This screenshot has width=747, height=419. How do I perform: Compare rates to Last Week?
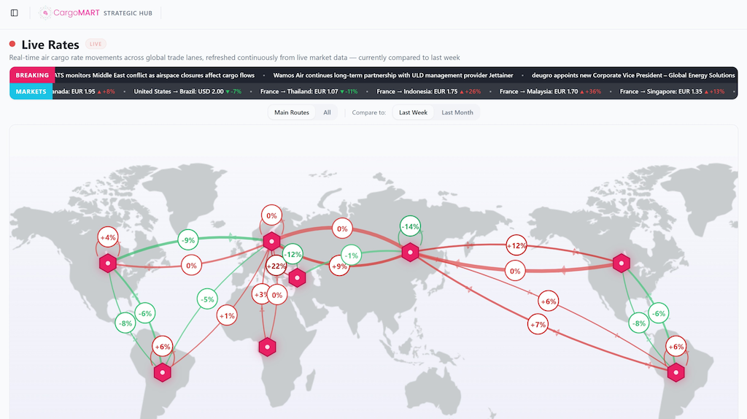(413, 112)
